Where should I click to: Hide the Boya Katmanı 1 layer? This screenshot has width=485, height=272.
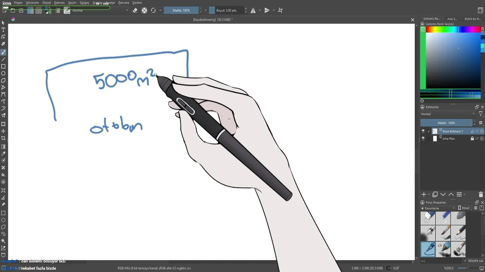coord(423,131)
